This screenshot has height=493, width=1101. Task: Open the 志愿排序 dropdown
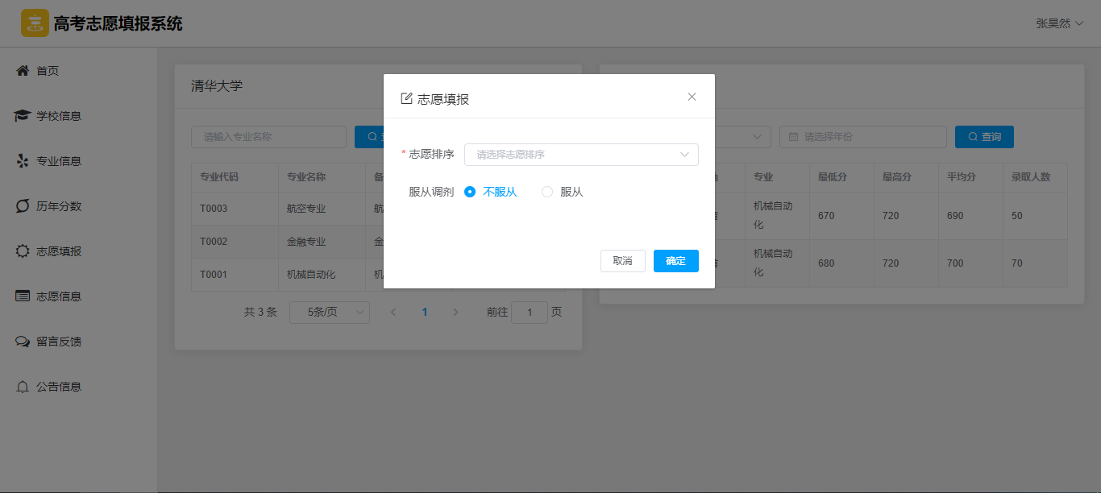click(580, 155)
